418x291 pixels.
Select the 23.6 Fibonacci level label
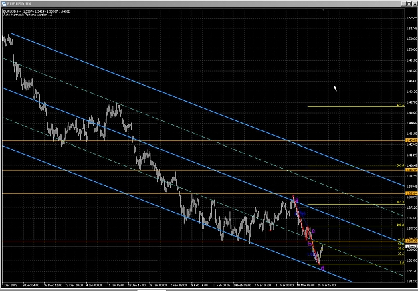point(401,254)
